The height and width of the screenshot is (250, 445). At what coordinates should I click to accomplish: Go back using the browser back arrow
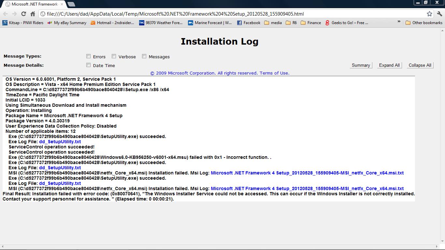6,14
